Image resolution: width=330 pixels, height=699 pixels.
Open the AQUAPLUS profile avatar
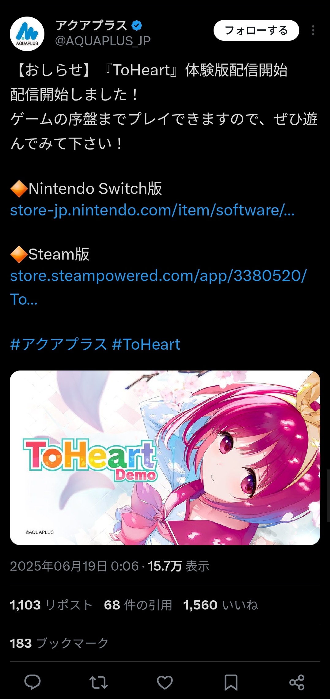[27, 34]
